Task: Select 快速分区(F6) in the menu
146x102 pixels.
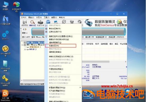Action: click(61, 46)
